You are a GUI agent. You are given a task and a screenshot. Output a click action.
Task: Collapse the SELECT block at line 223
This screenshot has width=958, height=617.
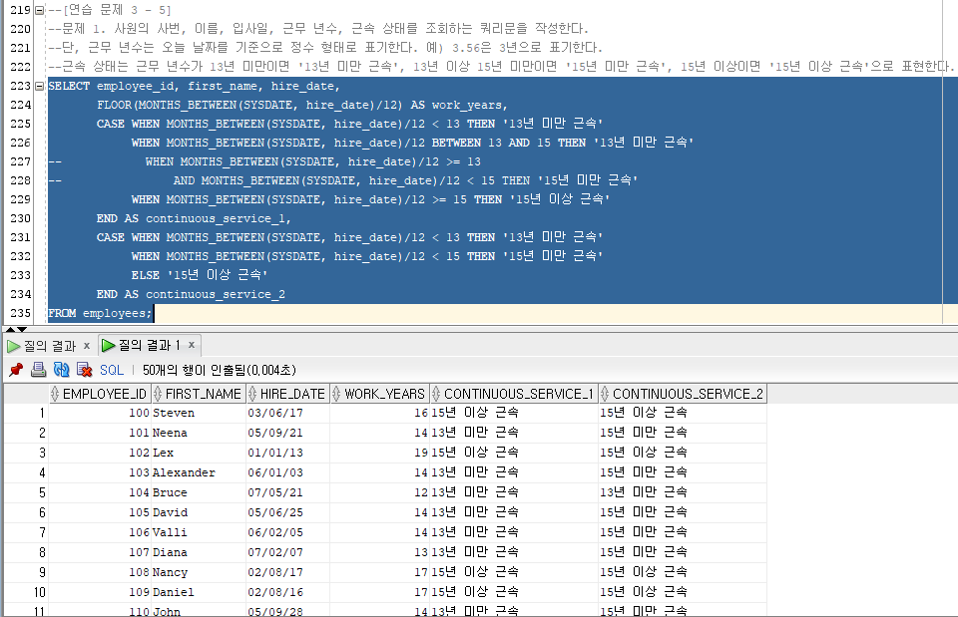40,86
